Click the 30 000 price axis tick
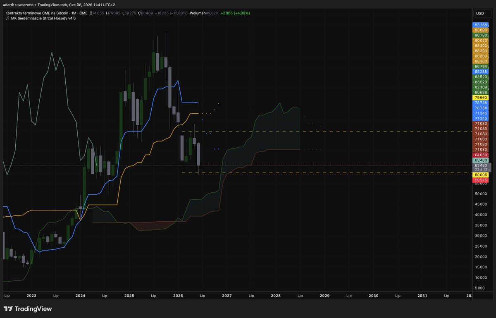This screenshot has height=318, width=496. 480,236
